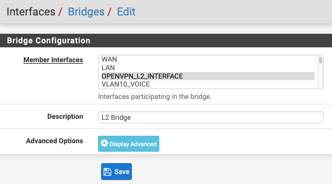Select LAN as a bridge member
The image size is (332, 184).
[208, 68]
